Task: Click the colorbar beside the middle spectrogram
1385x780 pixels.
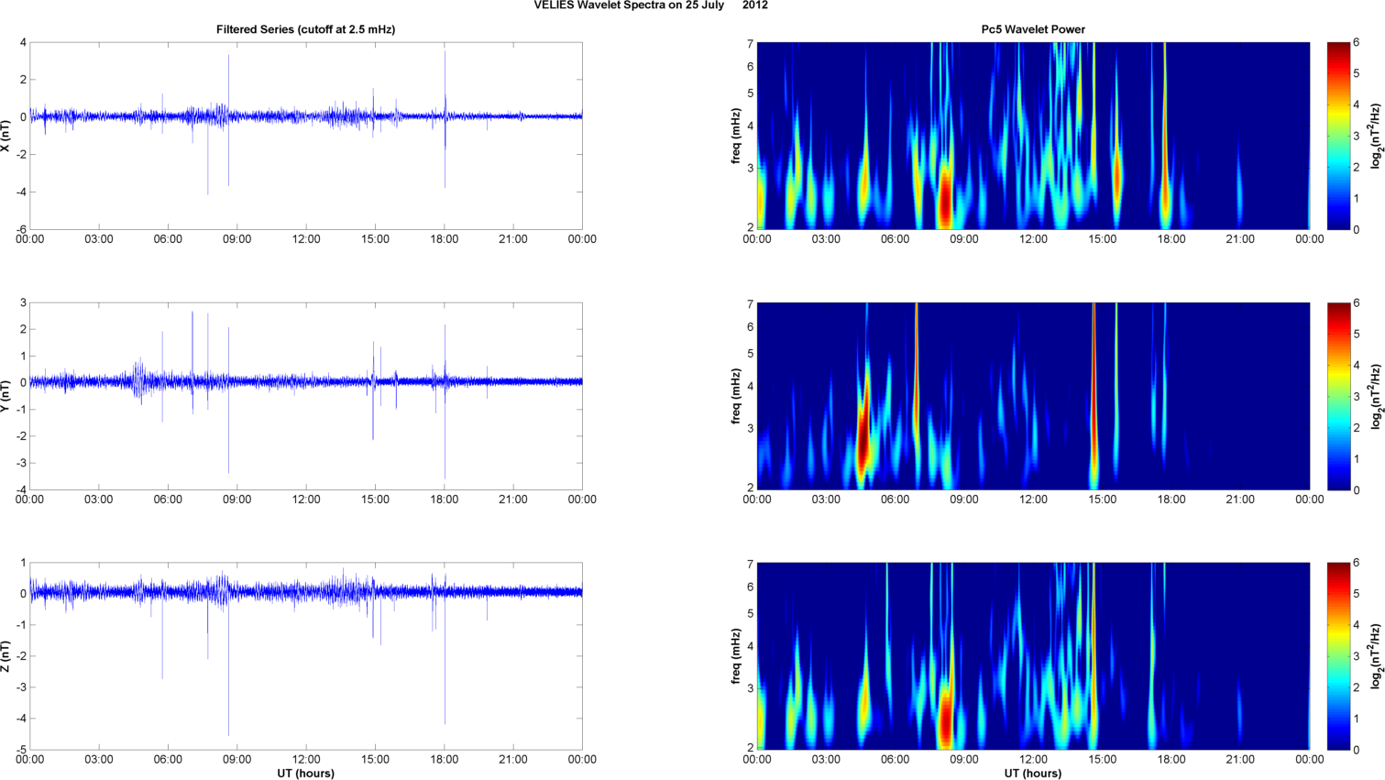Action: (x=1338, y=396)
